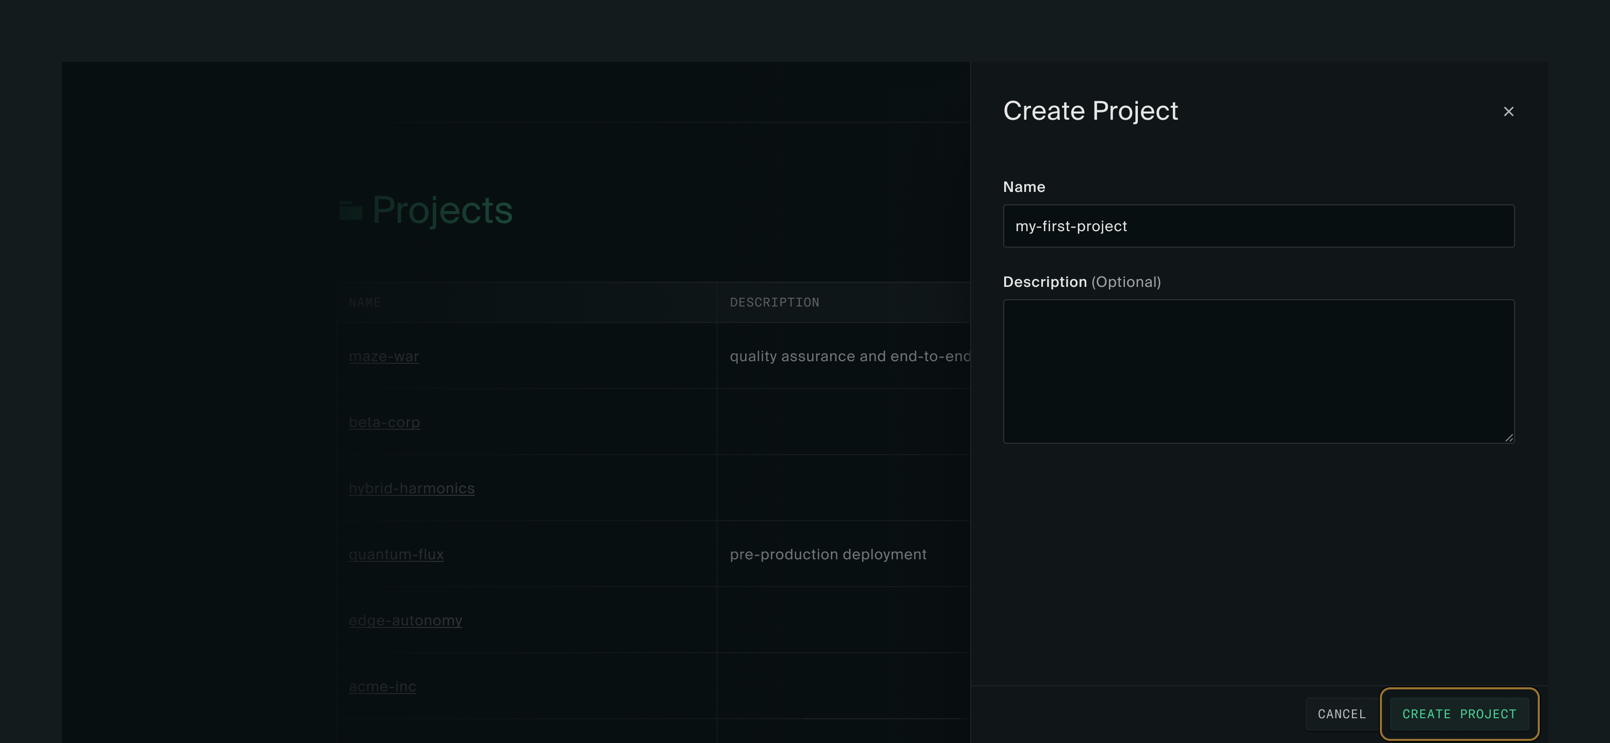Image resolution: width=1610 pixels, height=743 pixels.
Task: Open the acme-inc project link
Action: pos(382,686)
